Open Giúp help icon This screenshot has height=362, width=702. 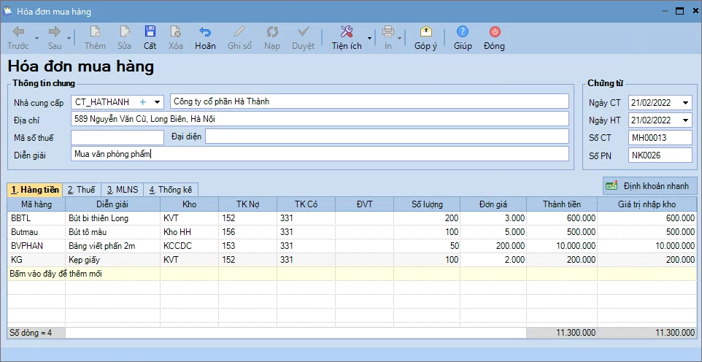coord(463,31)
